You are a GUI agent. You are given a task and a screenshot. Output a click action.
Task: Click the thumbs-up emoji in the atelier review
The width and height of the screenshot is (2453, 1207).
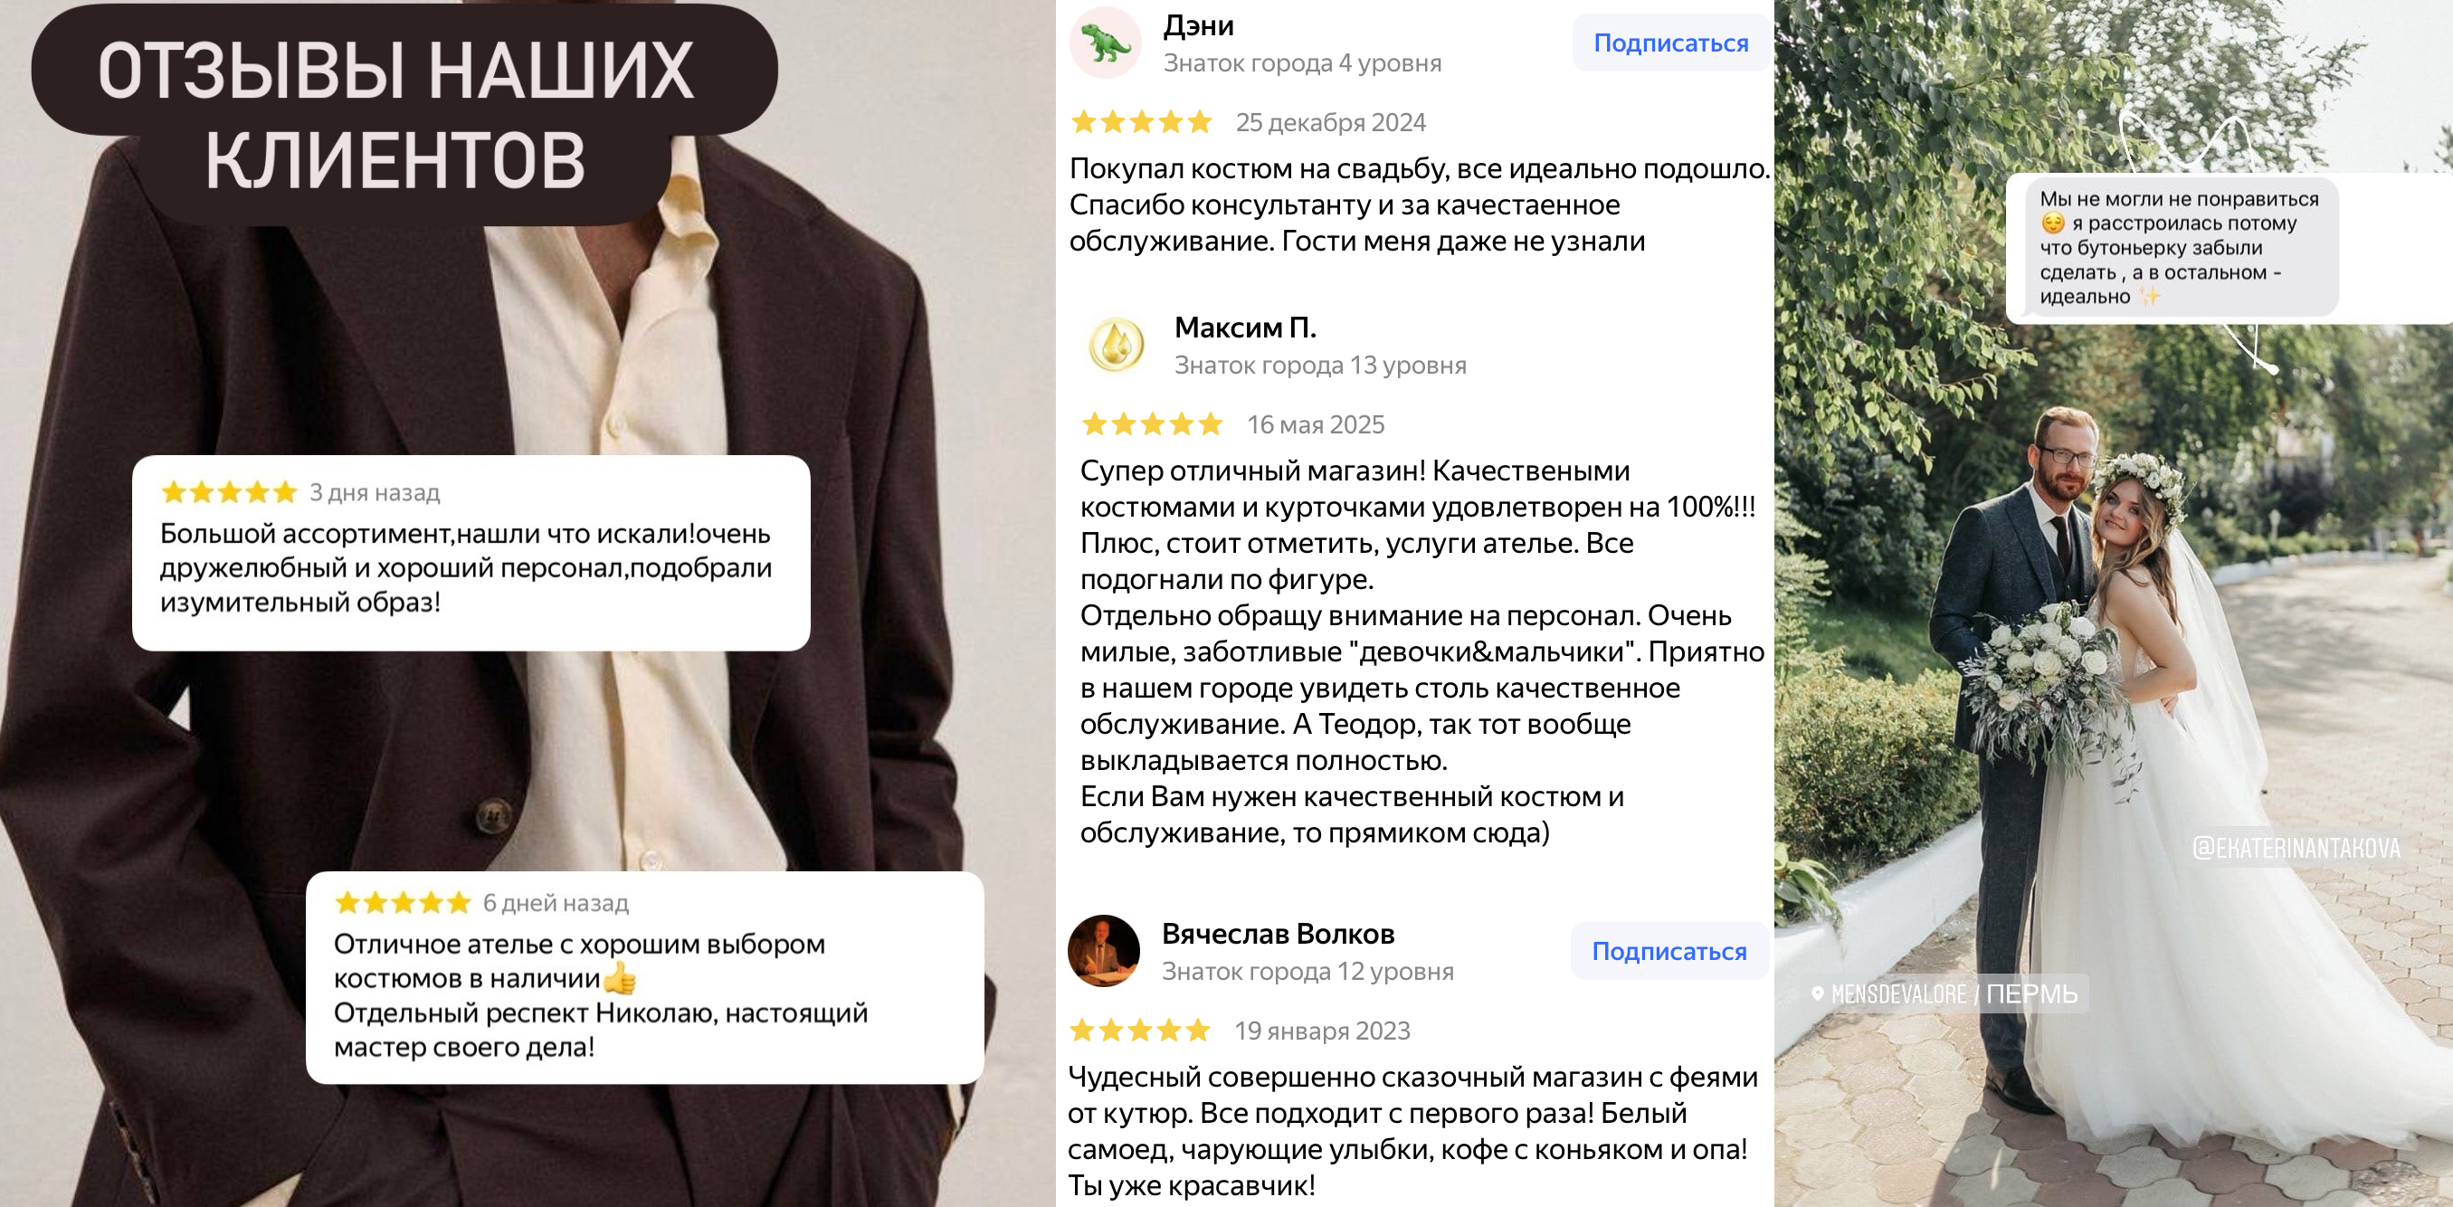620,977
